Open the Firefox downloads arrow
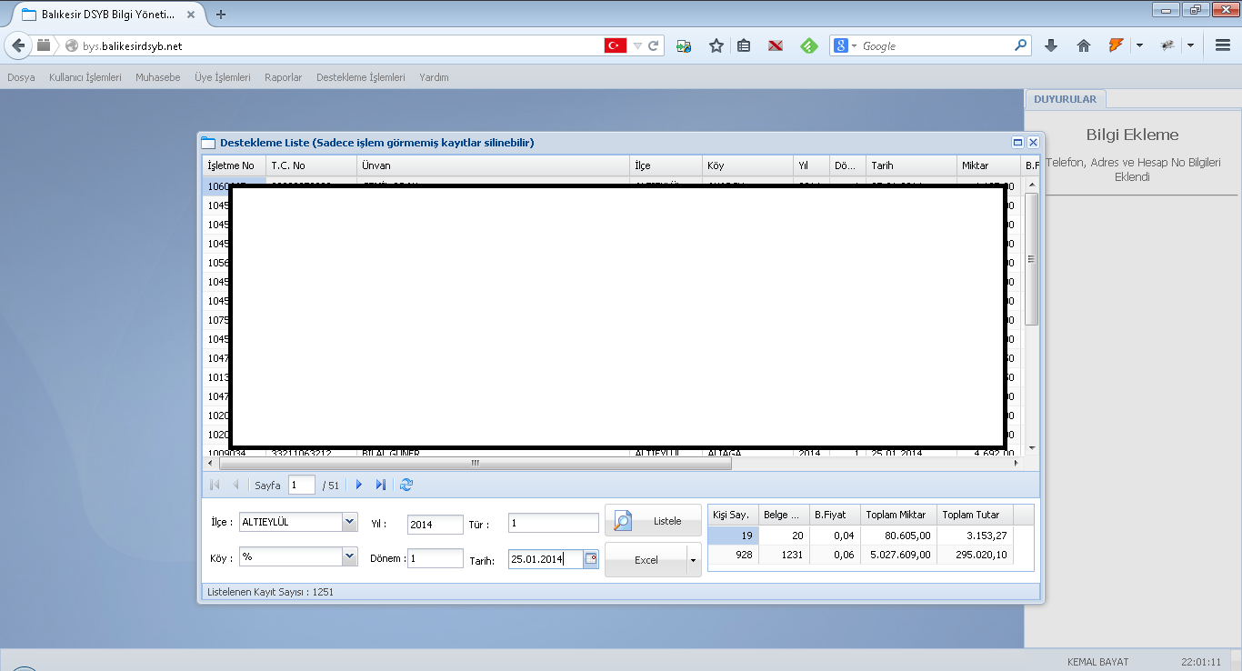Image resolution: width=1242 pixels, height=671 pixels. (1051, 45)
